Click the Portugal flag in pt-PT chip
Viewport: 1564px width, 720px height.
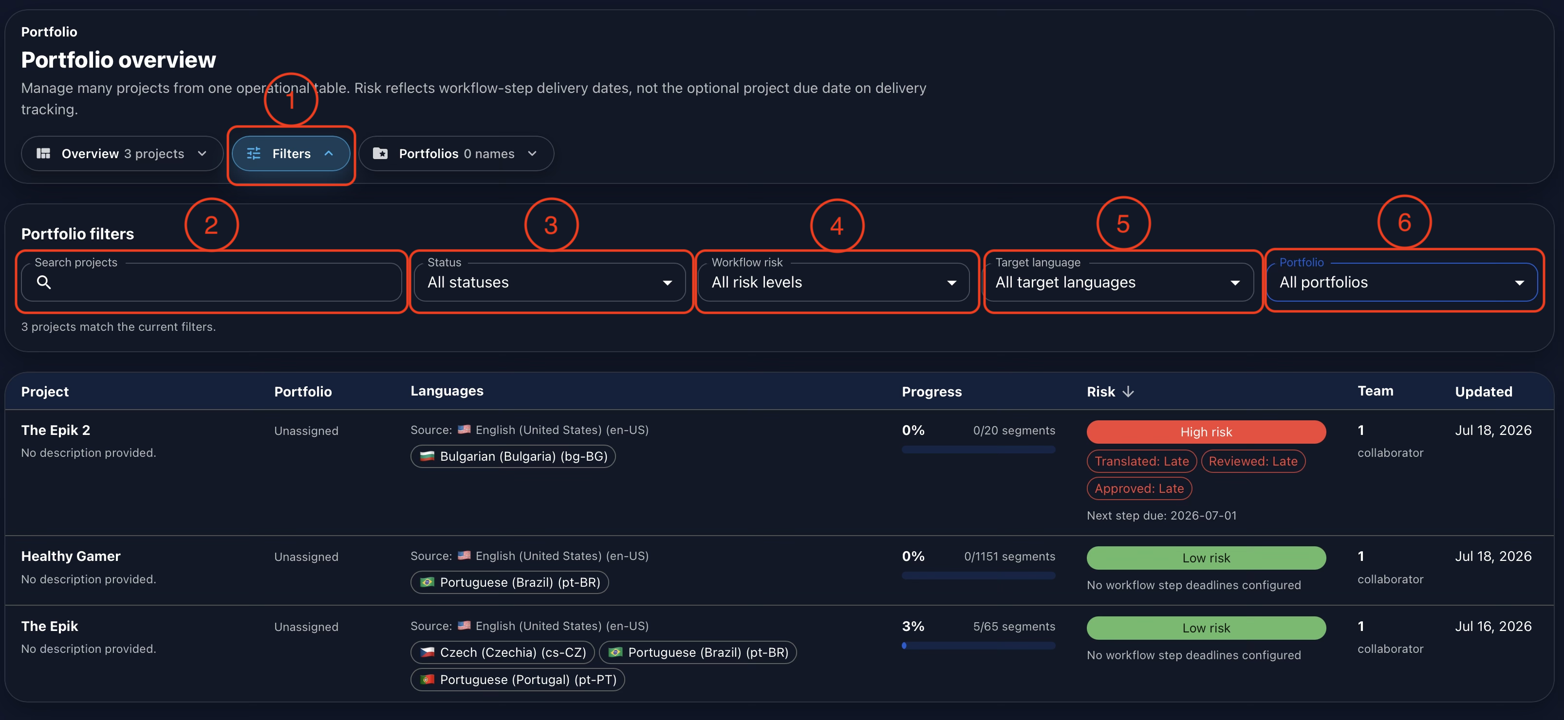428,679
